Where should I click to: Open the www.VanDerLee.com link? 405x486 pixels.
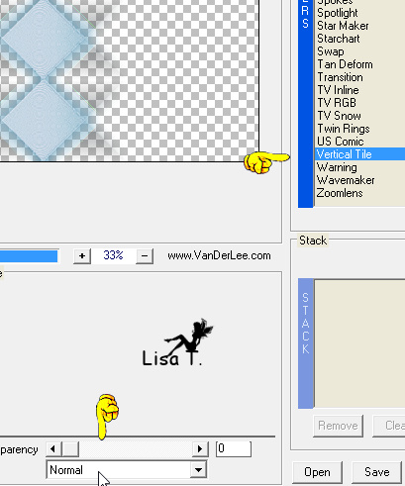pyautogui.click(x=219, y=256)
